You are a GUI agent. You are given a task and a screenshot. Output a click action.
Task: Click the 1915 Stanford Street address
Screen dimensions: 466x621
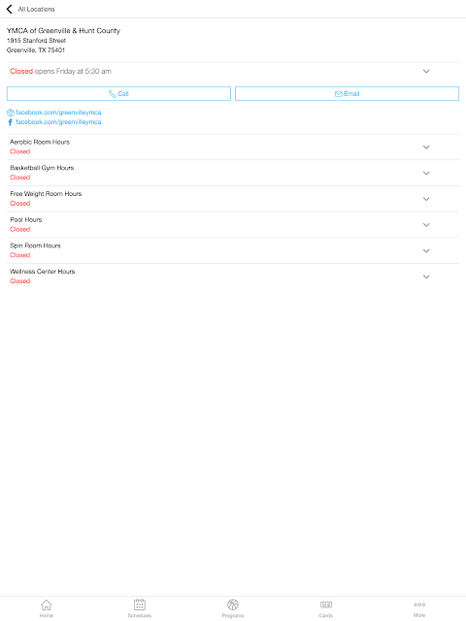(36, 41)
